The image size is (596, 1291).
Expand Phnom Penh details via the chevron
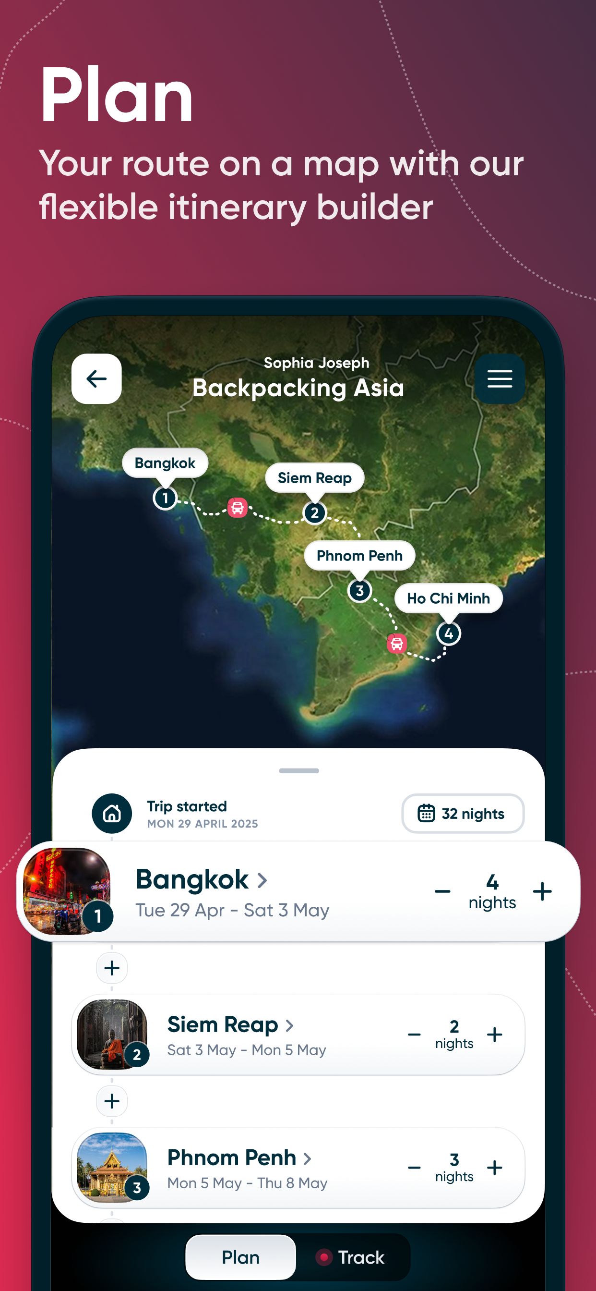[x=307, y=1159]
